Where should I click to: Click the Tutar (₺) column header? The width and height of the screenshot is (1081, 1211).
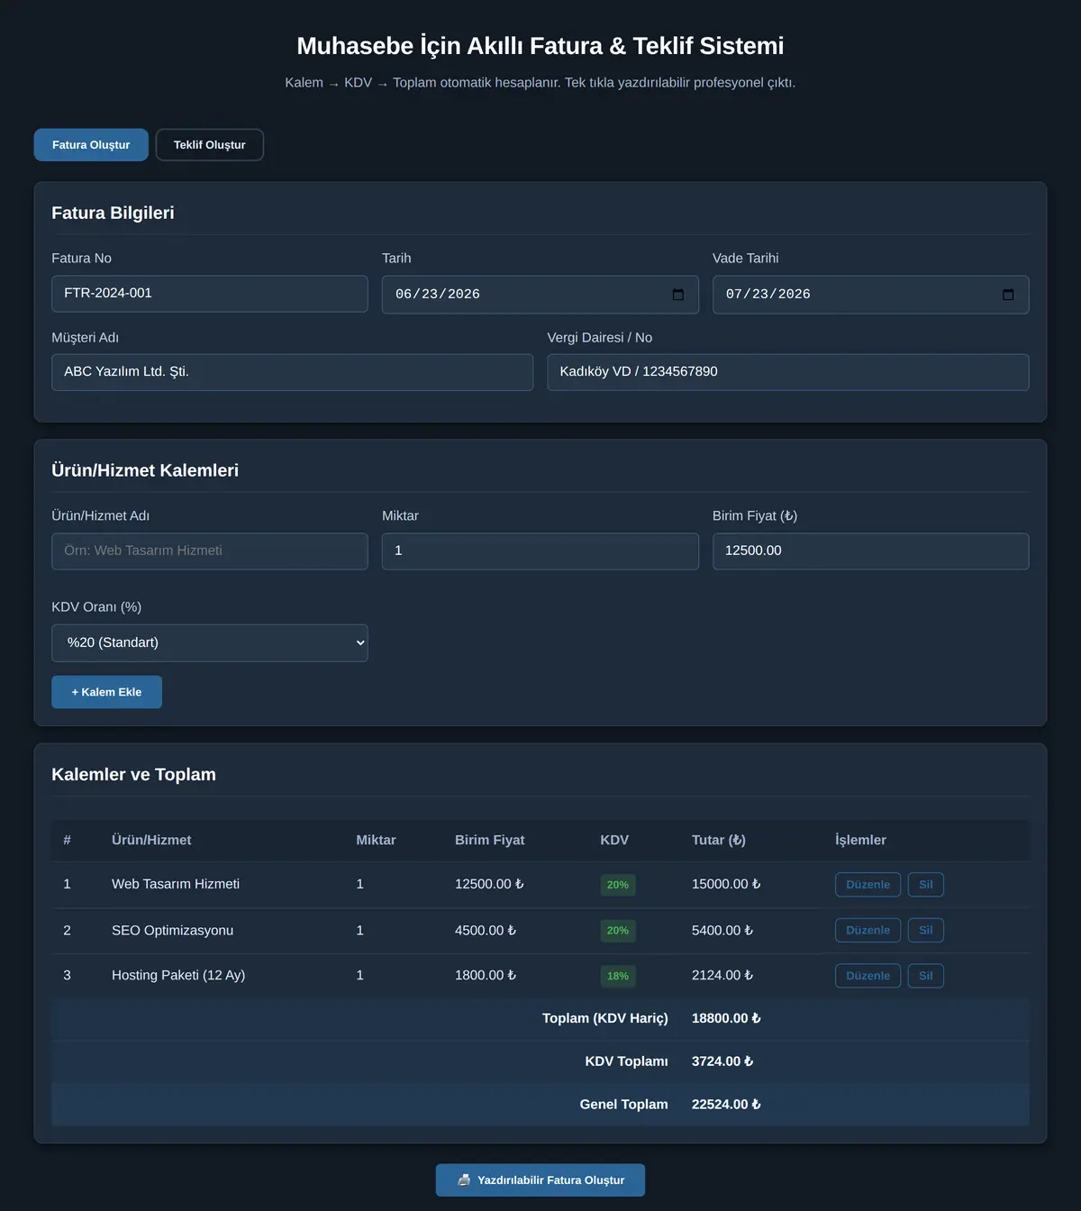click(x=719, y=840)
